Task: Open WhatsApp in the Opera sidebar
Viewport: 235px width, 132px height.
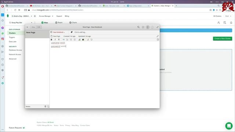Action: (3, 33)
